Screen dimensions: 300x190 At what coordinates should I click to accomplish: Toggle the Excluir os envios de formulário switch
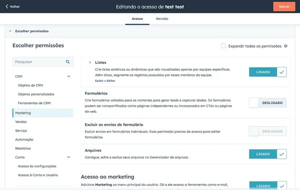[267, 131]
